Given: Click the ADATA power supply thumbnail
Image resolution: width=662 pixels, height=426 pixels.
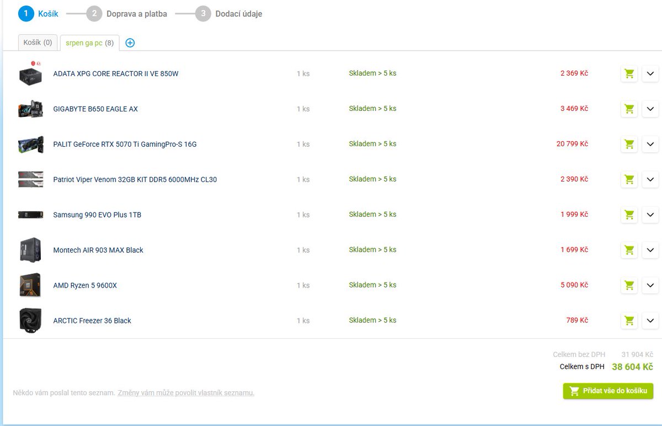Looking at the screenshot, I should tap(30, 73).
